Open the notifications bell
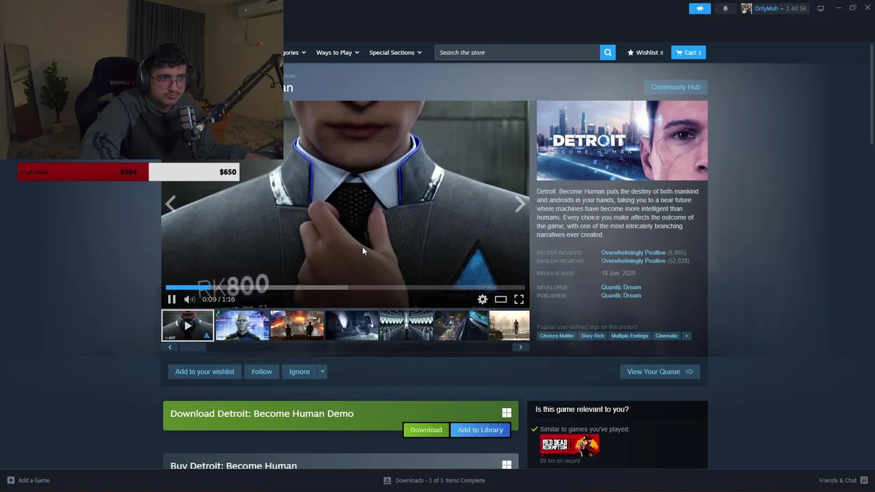This screenshot has width=875, height=492. pos(725,8)
